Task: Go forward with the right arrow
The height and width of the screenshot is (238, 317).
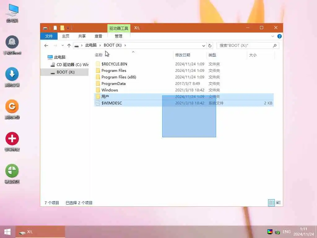Action: point(55,46)
